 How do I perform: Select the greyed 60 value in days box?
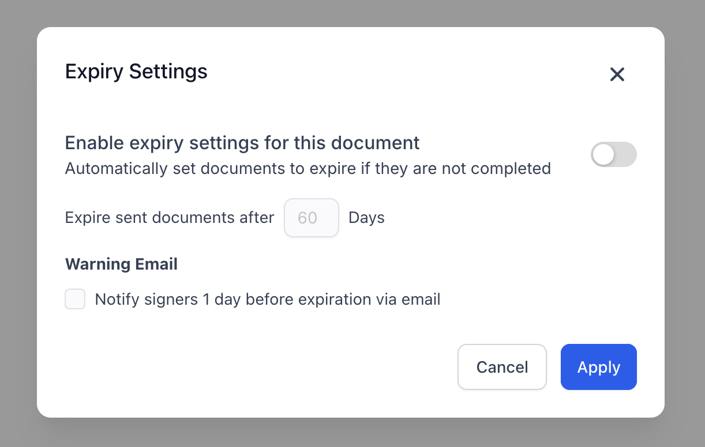pos(307,218)
